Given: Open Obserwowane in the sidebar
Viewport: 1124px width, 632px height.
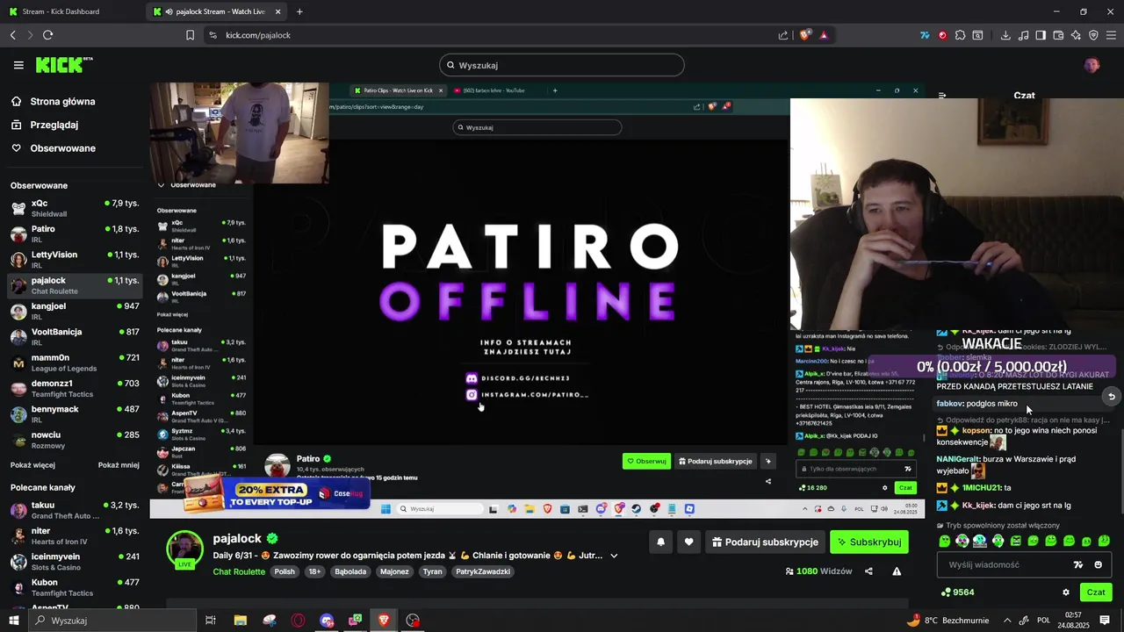Looking at the screenshot, I should tap(62, 148).
